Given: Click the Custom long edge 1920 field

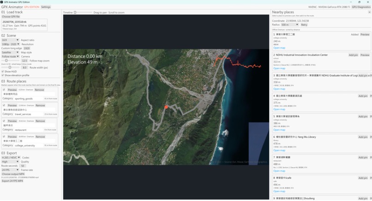Looking at the screenshot, I should point(27,48).
